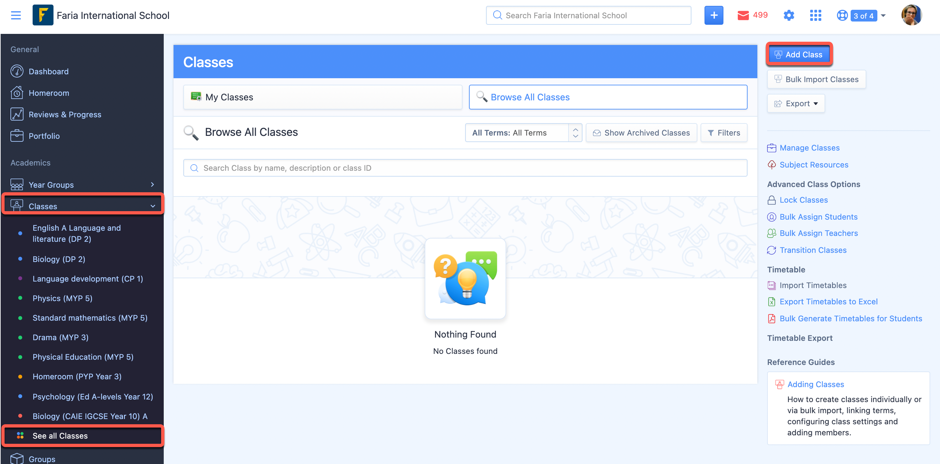This screenshot has height=464, width=940.
Task: Click the Import Timetables calendar icon
Action: click(x=771, y=285)
